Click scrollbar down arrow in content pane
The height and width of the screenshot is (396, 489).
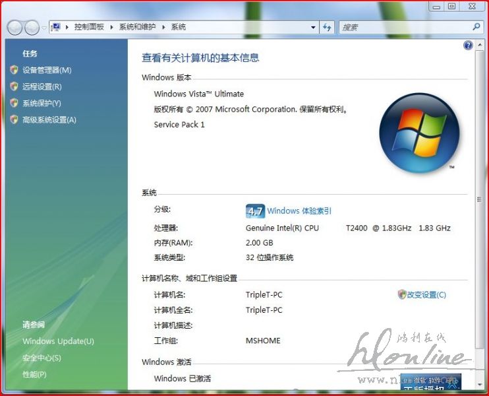pos(479,385)
